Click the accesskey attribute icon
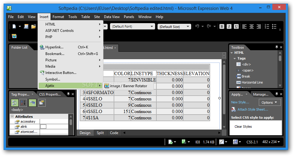This screenshot has height=156, width=294. pyautogui.click(x=17, y=122)
